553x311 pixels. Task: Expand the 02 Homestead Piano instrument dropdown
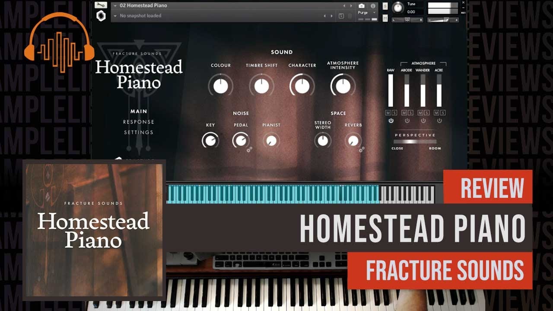(115, 6)
